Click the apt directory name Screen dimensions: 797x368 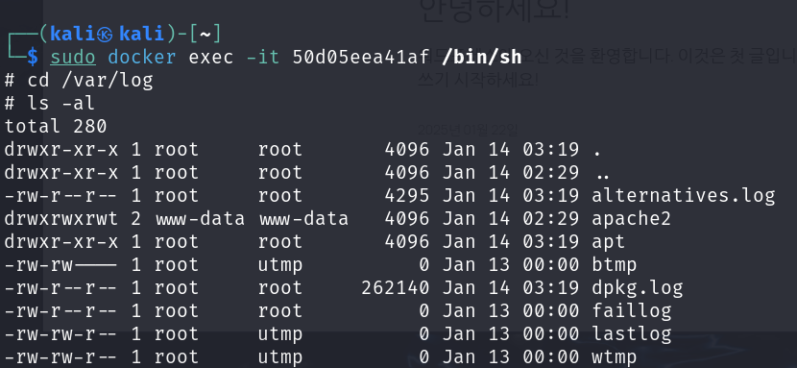coord(608,242)
